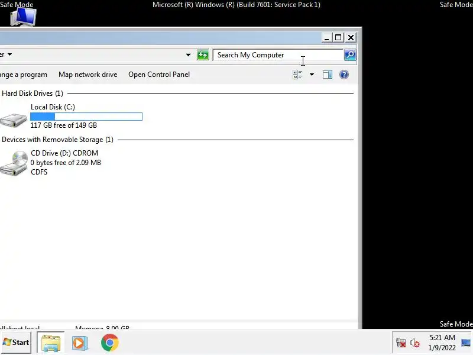Image resolution: width=473 pixels, height=355 pixels.
Task: Click the muted volume tray icon
Action: 415,343
